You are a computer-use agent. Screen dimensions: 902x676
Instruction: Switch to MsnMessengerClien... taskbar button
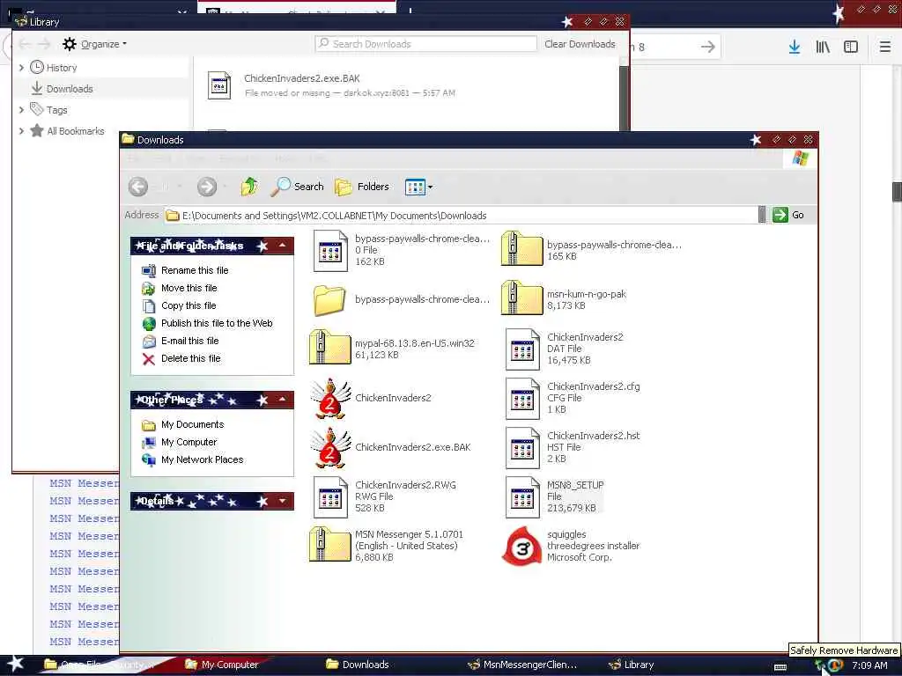[522, 665]
